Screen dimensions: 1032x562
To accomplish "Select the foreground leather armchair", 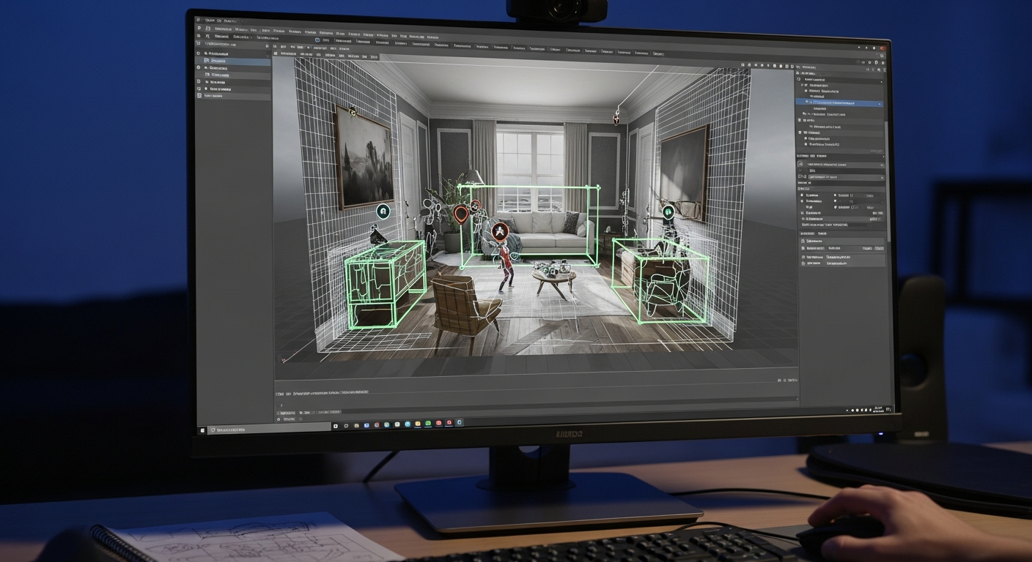I will 465,315.
